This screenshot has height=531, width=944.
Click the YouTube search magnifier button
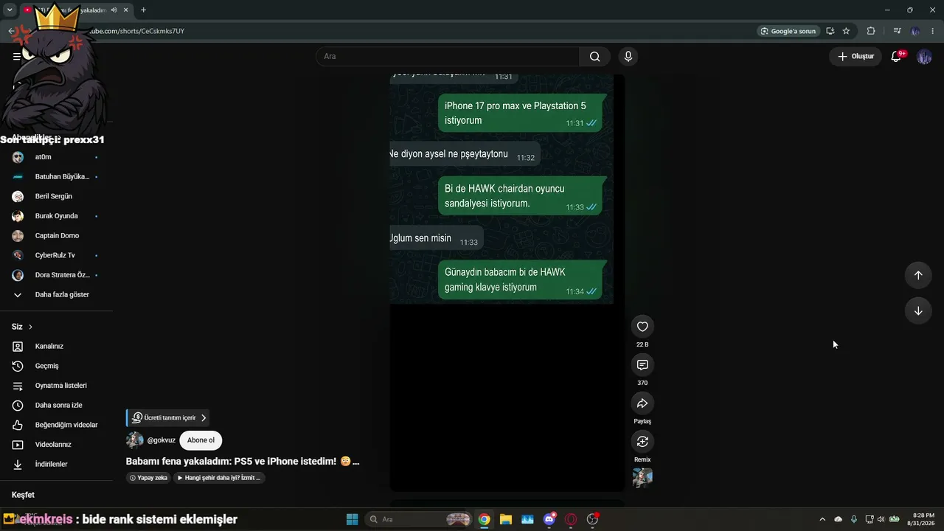(594, 57)
